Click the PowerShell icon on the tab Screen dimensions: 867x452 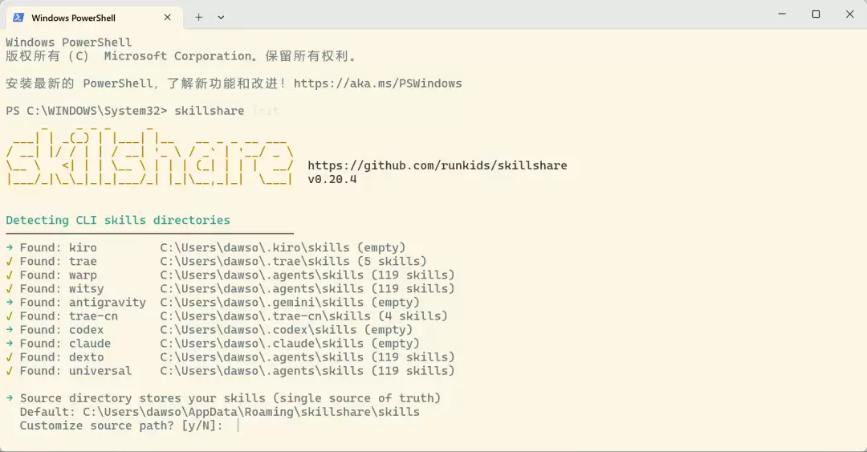click(x=18, y=17)
